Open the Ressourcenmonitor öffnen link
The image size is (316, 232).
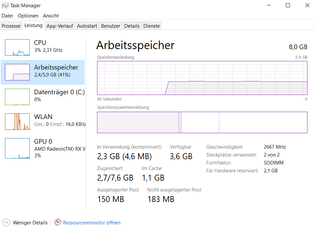tap(92, 222)
